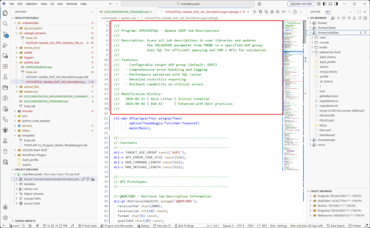Click the move down arrow on /home/nicklitten

click(360, 33)
